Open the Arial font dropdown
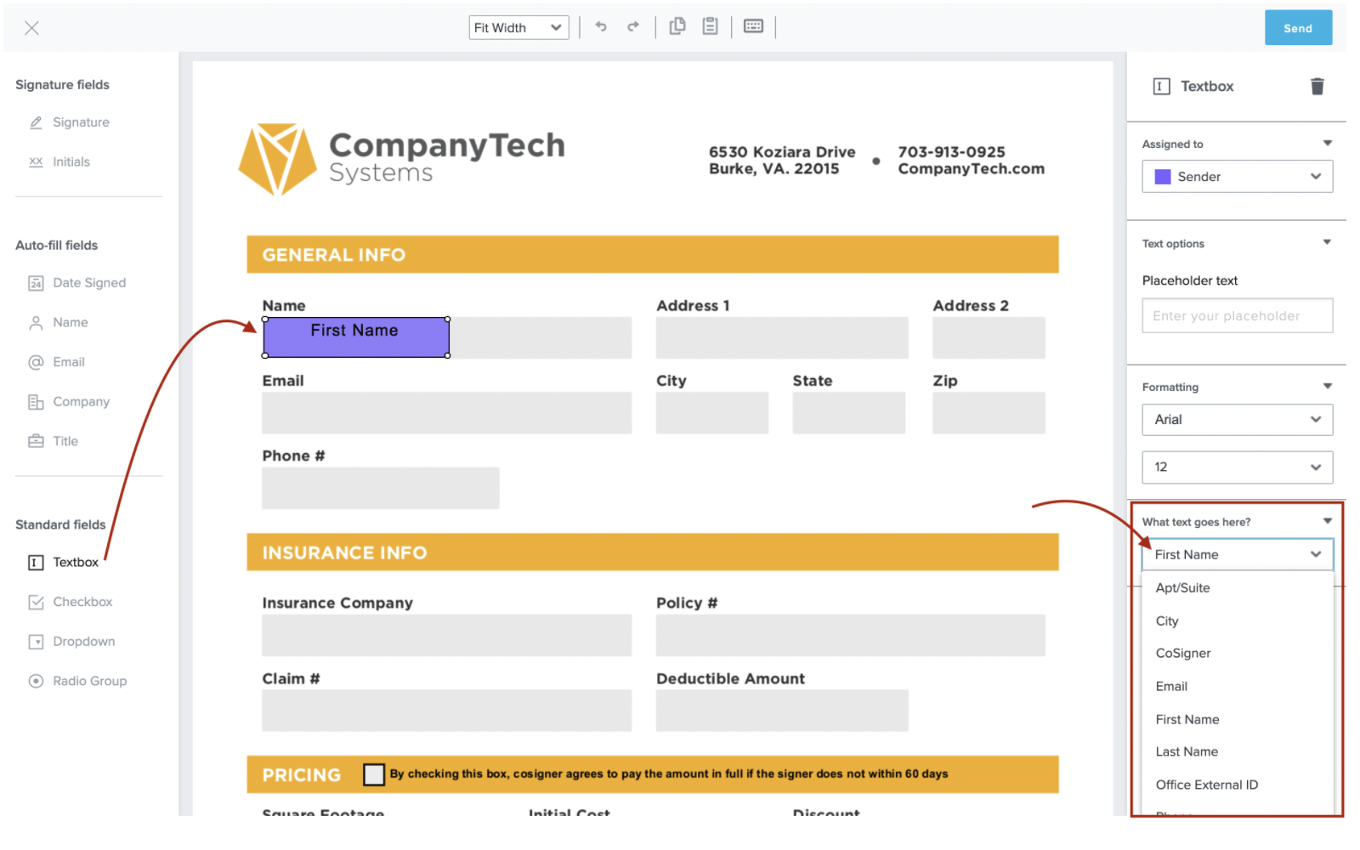 click(1237, 419)
